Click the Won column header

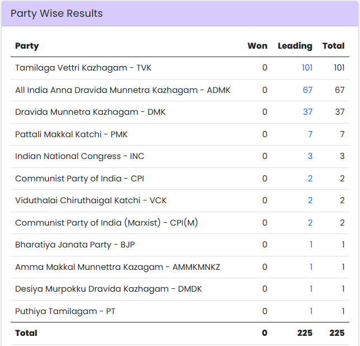tap(257, 46)
